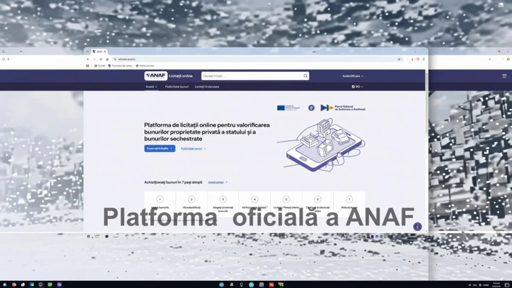Click the Windows Start button on taskbar
512x288 pixels.
4,284
